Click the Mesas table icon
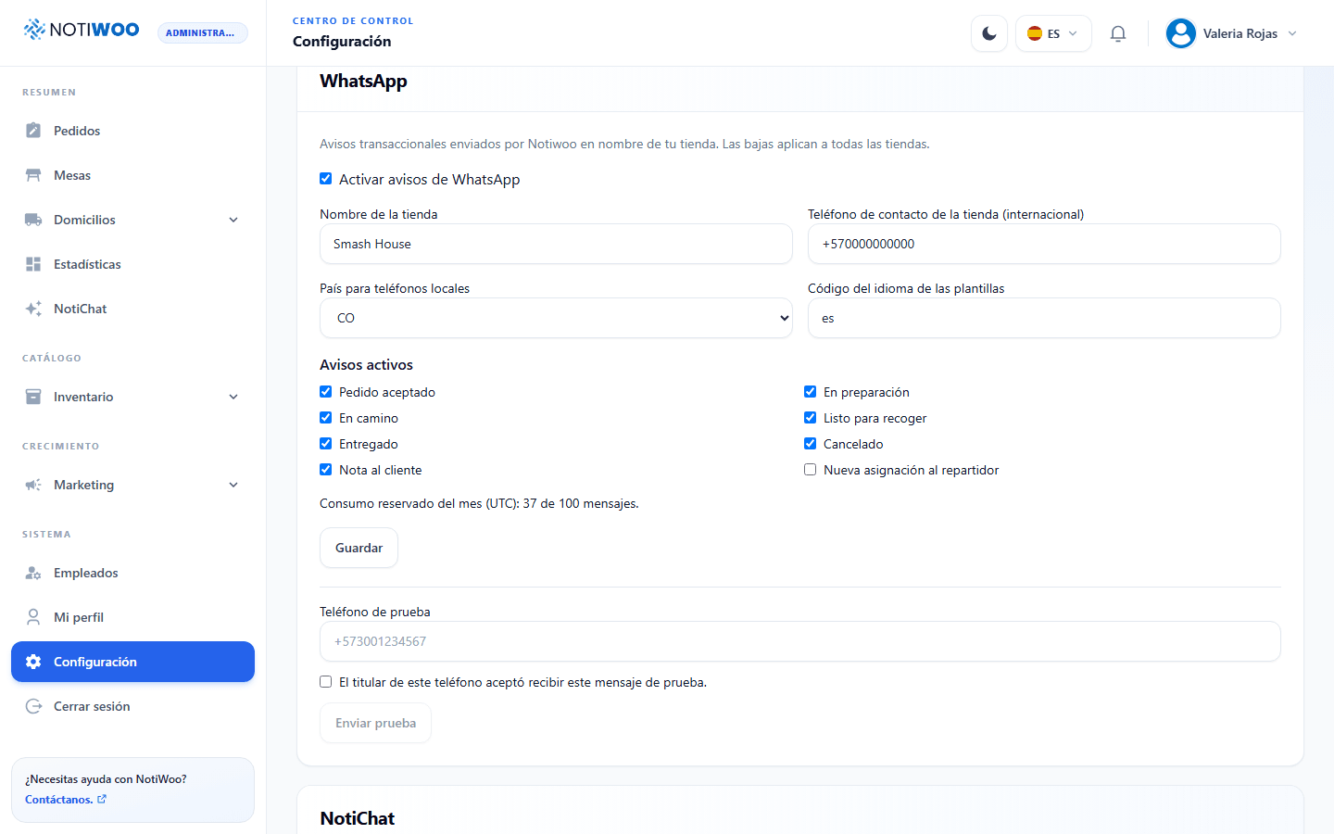Image resolution: width=1334 pixels, height=834 pixels. [33, 175]
